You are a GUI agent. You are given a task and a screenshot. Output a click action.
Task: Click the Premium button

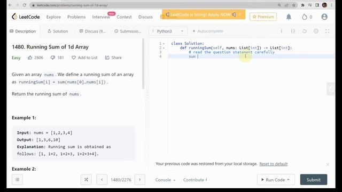(263, 17)
